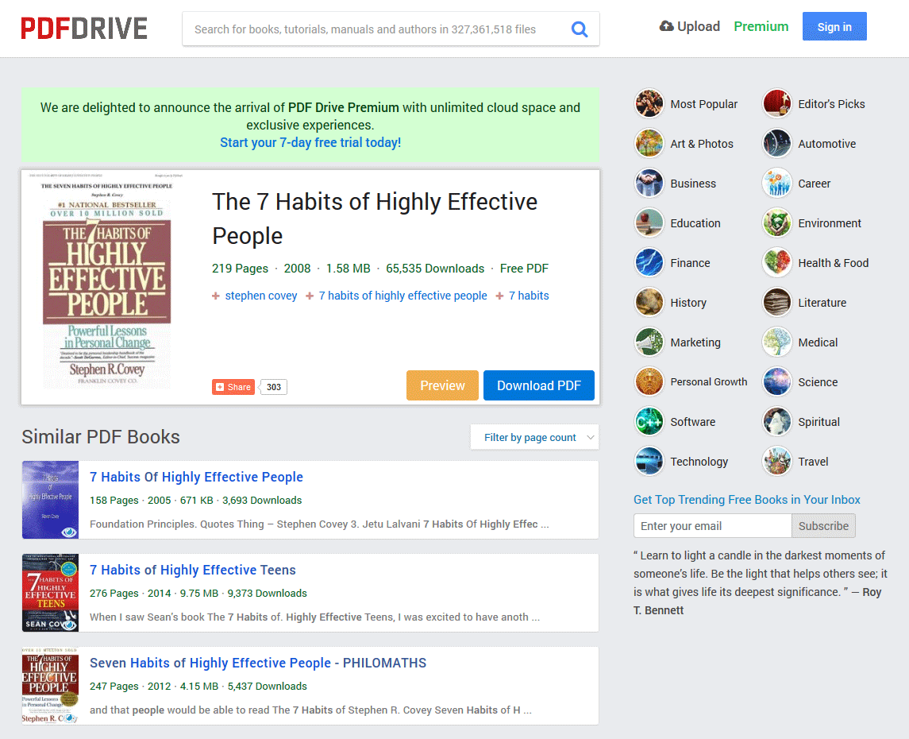Click the 7 Habits of Highly Effective Teens cover
Screen dimensions: 909x739
[x=49, y=593]
